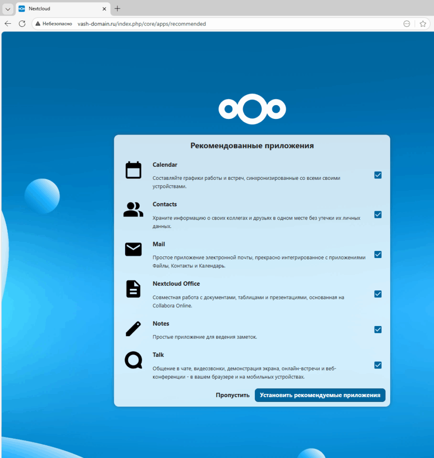This screenshot has height=458, width=434.
Task: Click the round three-dots icon in the address bar
Action: point(407,24)
